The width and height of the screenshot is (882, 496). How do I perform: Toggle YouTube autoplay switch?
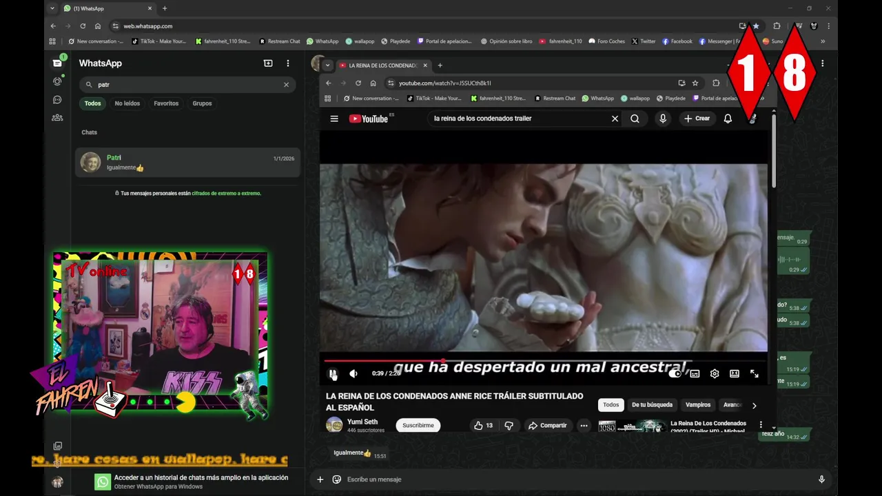(675, 373)
